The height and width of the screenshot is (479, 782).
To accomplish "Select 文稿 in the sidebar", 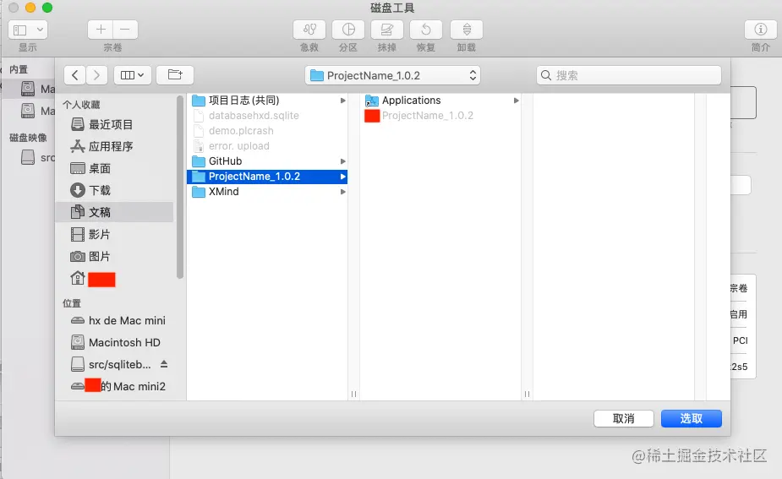I will click(115, 212).
